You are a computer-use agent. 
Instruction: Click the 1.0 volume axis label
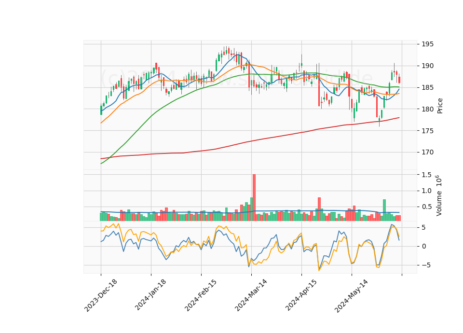click(x=426, y=191)
